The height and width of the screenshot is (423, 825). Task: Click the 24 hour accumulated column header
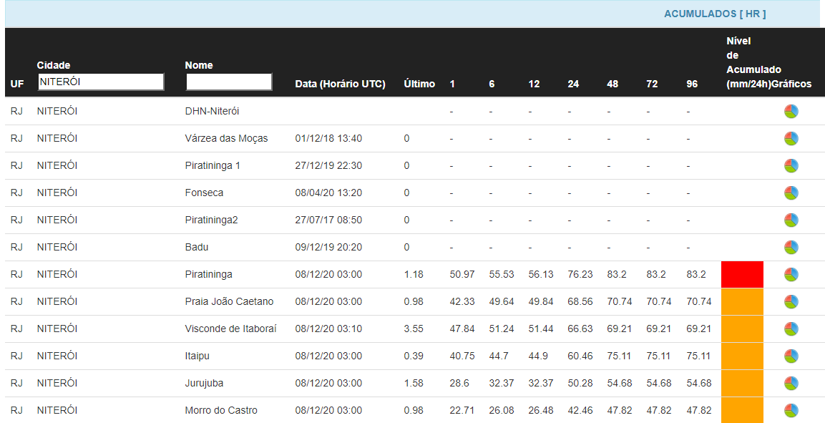(573, 84)
